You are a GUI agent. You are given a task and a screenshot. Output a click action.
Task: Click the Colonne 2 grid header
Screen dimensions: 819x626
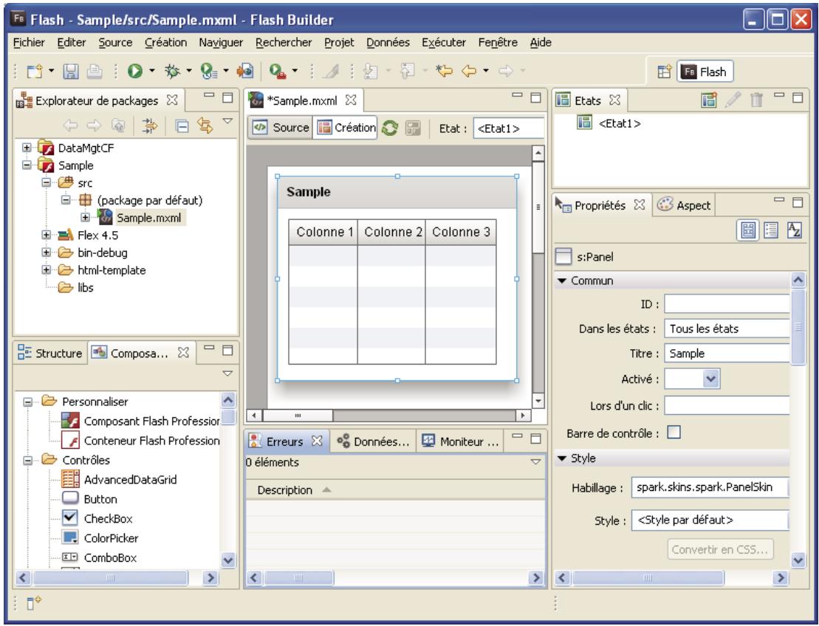[391, 232]
